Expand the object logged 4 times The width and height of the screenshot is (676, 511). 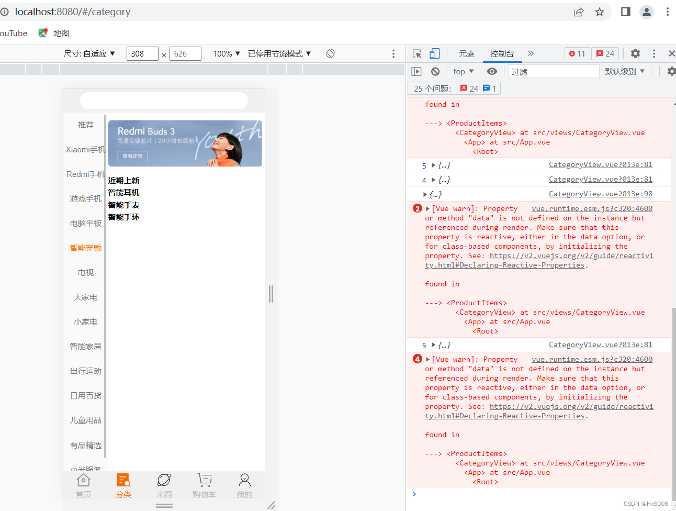[433, 180]
